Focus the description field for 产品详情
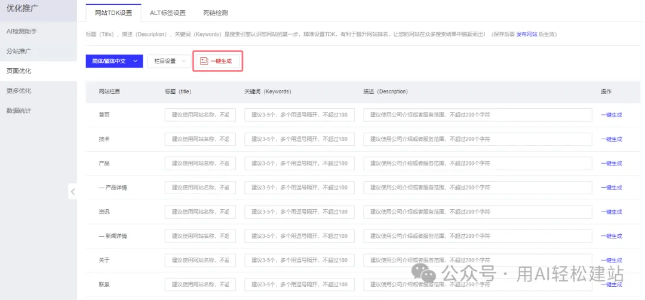 (x=478, y=188)
